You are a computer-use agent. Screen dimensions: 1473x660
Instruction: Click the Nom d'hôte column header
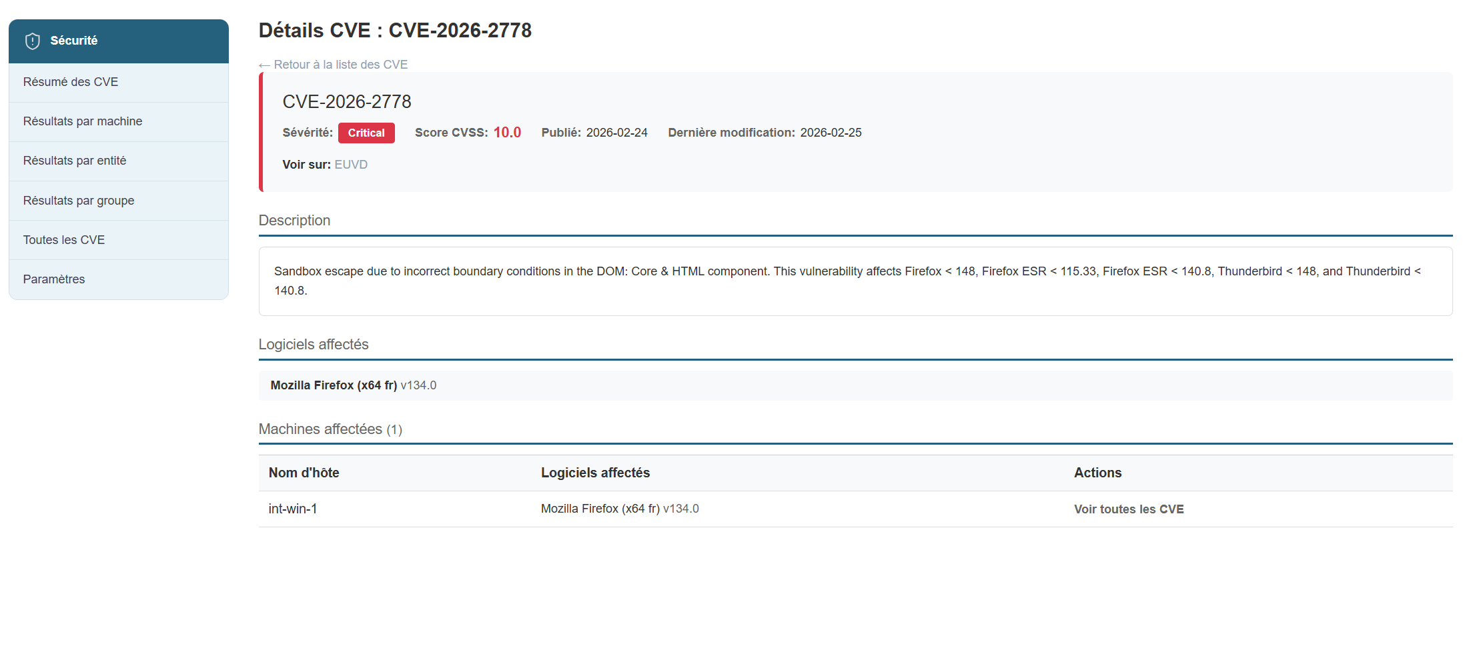pos(304,473)
